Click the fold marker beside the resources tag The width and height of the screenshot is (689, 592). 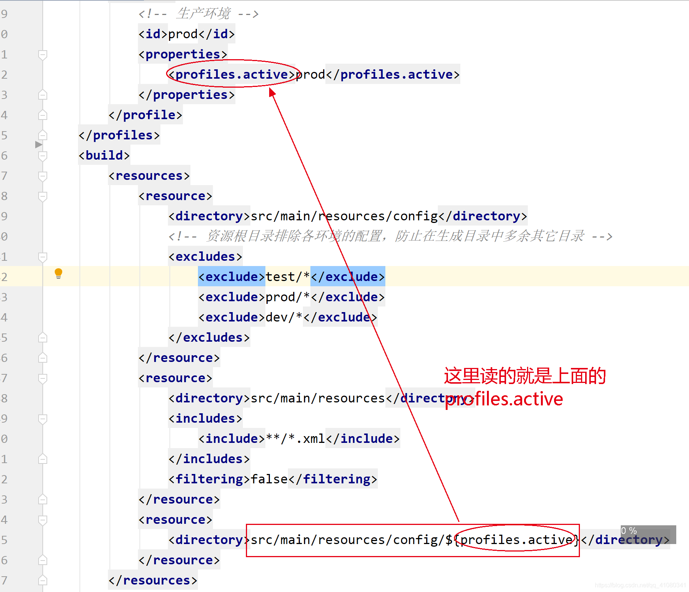point(42,176)
